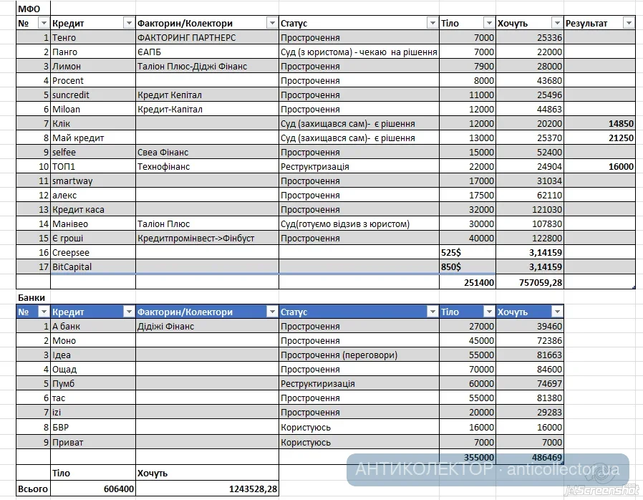
Task: Select the BitCapital credit cell
Action: point(93,267)
